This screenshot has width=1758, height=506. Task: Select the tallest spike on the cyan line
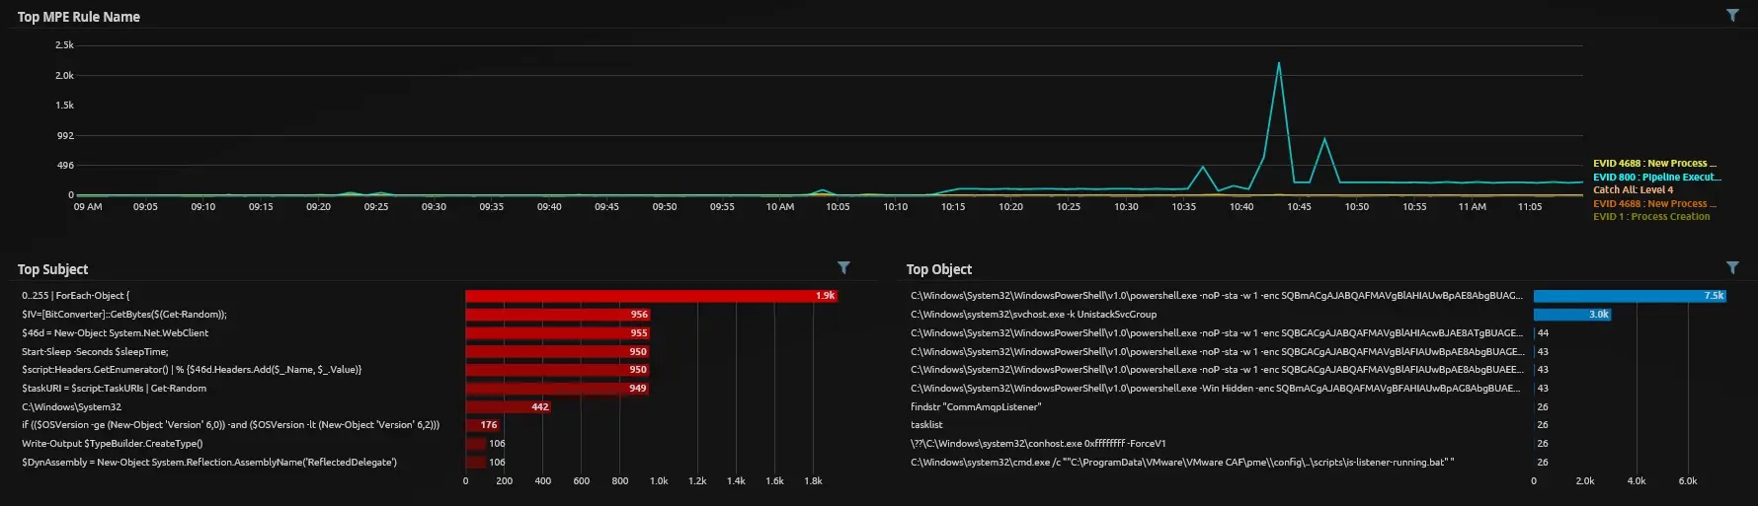pos(1279,64)
